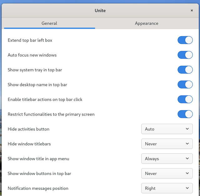
Task: Open Notification messages position dropdown
Action: 167,188
